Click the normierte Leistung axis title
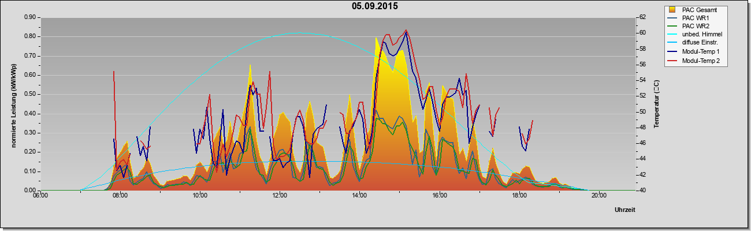751x231 pixels. [13, 103]
